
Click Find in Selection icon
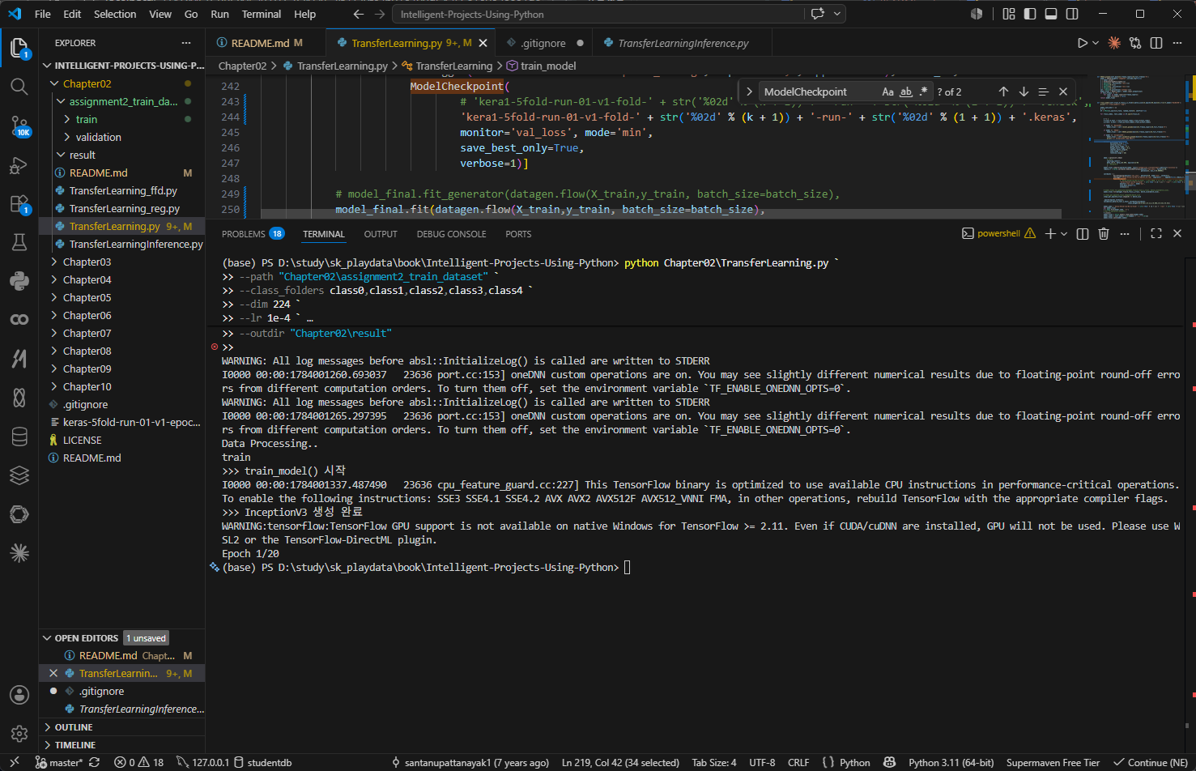(1043, 92)
